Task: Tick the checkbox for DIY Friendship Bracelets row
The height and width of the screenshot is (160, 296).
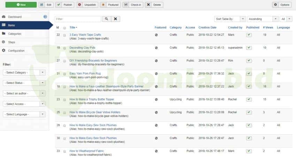Action: pyautogui.click(x=64, y=61)
